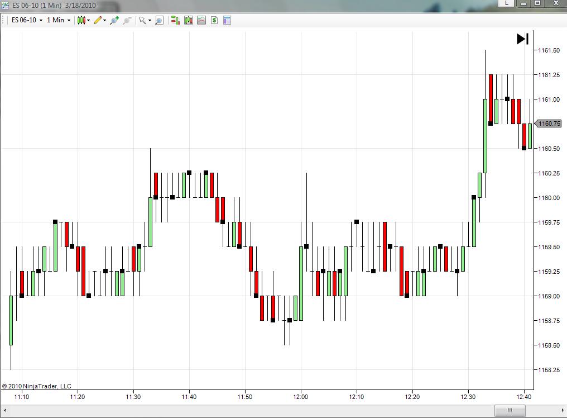Image resolution: width=567 pixels, height=418 pixels.
Task: Minimize the chart window
Action: pyautogui.click(x=523, y=3)
